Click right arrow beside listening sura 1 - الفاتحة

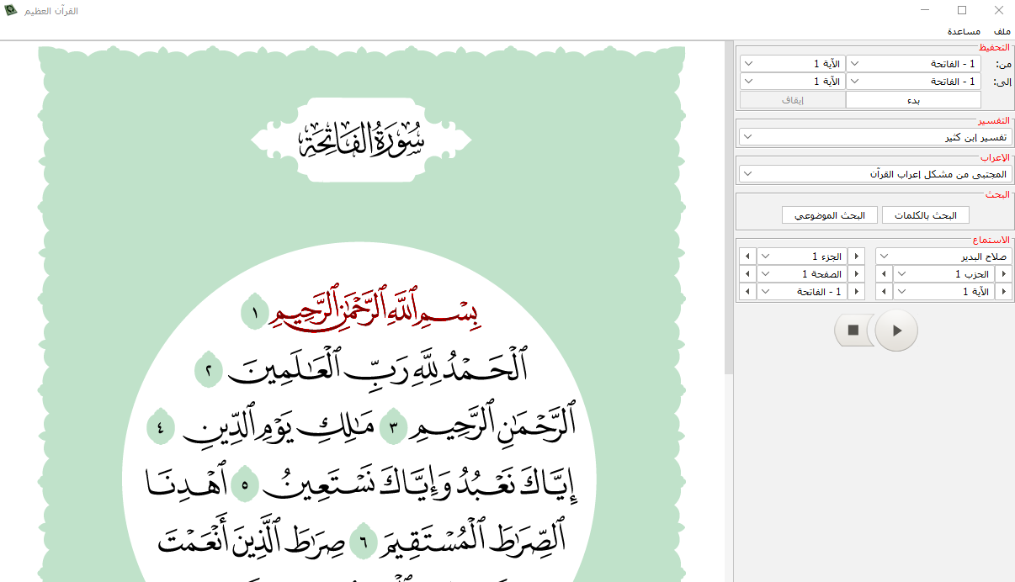(857, 291)
